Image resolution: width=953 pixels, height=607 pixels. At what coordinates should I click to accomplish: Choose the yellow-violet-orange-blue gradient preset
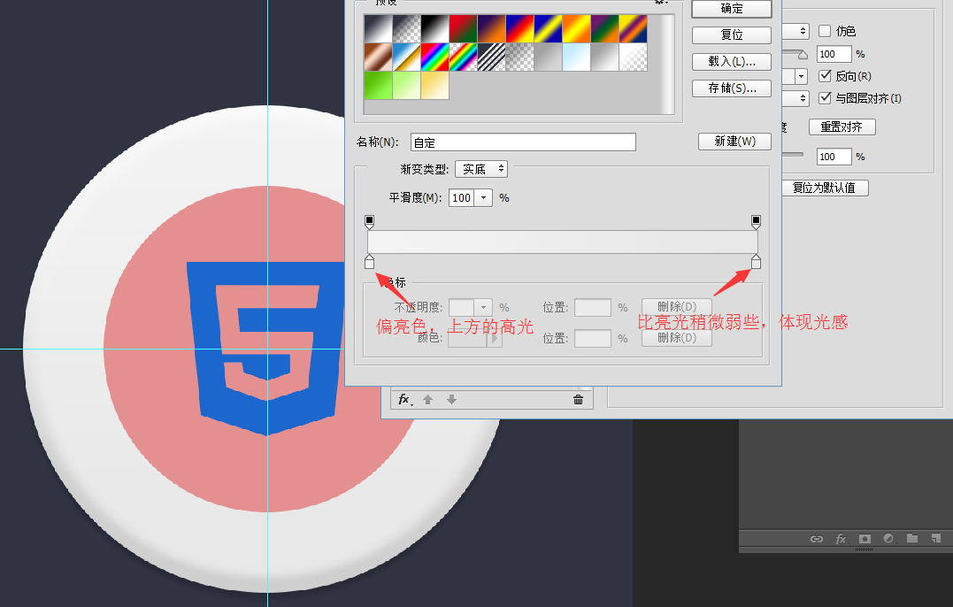pos(633,28)
